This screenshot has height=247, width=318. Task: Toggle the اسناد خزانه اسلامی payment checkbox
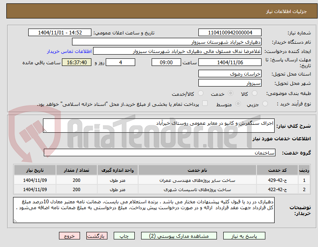[x=205, y=103]
